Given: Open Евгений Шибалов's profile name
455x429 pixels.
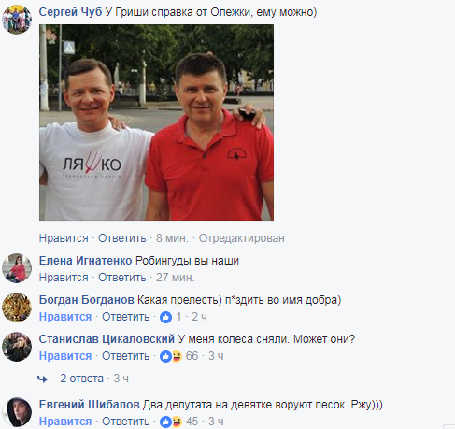Looking at the screenshot, I should [89, 405].
